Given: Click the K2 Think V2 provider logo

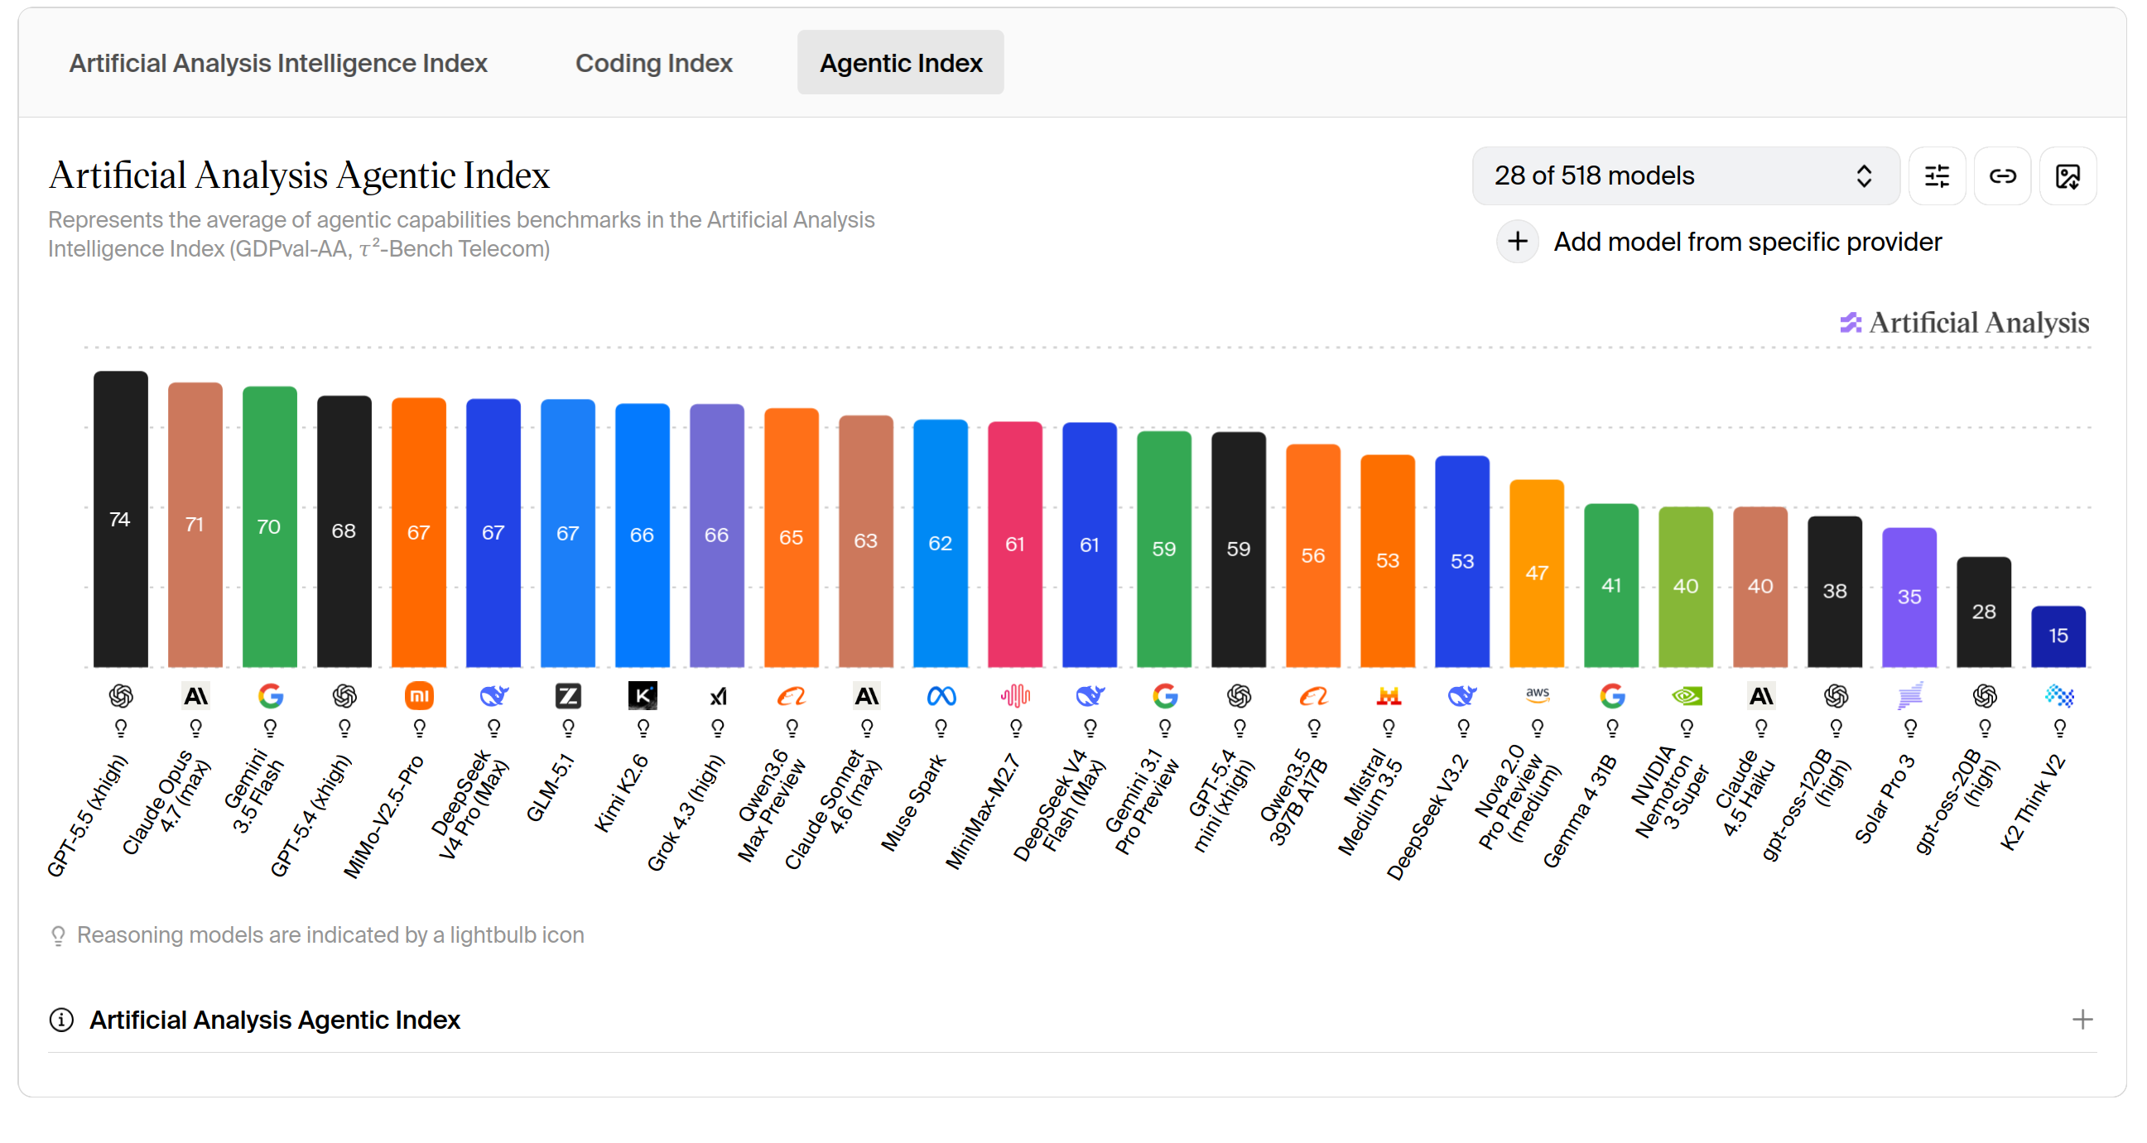Looking at the screenshot, I should pos(2058,695).
